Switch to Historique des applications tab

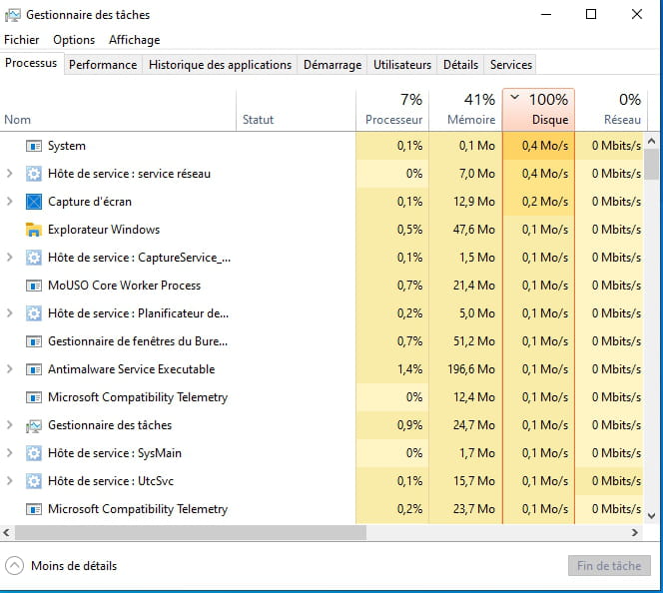[220, 65]
